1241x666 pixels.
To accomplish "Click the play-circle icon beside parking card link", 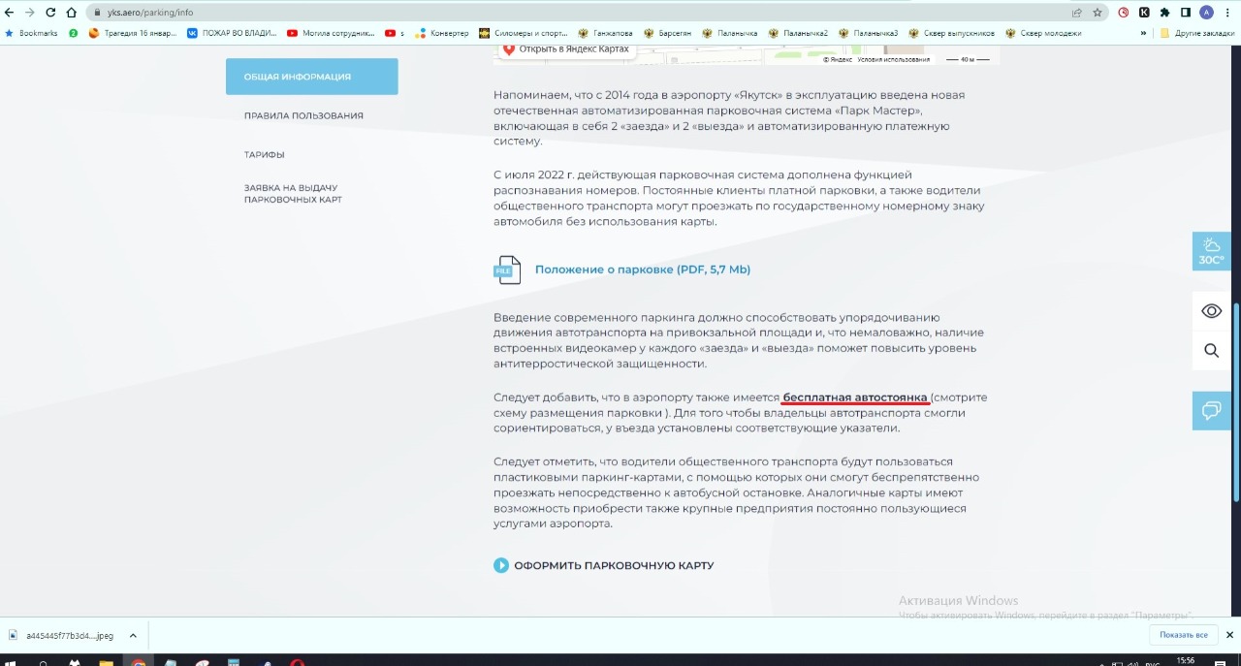I will [x=501, y=565].
